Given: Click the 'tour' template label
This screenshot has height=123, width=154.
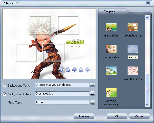Looking at the screenshot, I should (x=111, y=79).
